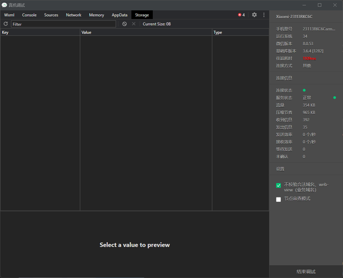The height and width of the screenshot is (278, 343).
Task: Click device name Xiaomi-23113RKC6C
Action: [294, 17]
